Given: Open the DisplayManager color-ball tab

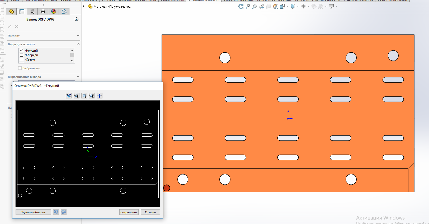Looking at the screenshot, I should pyautogui.click(x=54, y=12).
